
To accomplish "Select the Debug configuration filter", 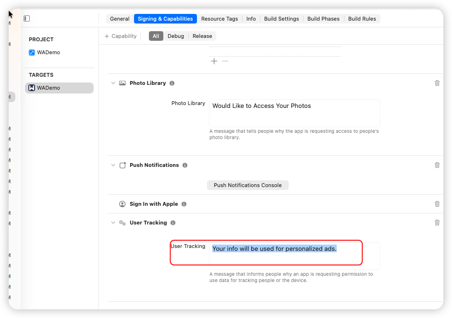I will click(x=175, y=36).
